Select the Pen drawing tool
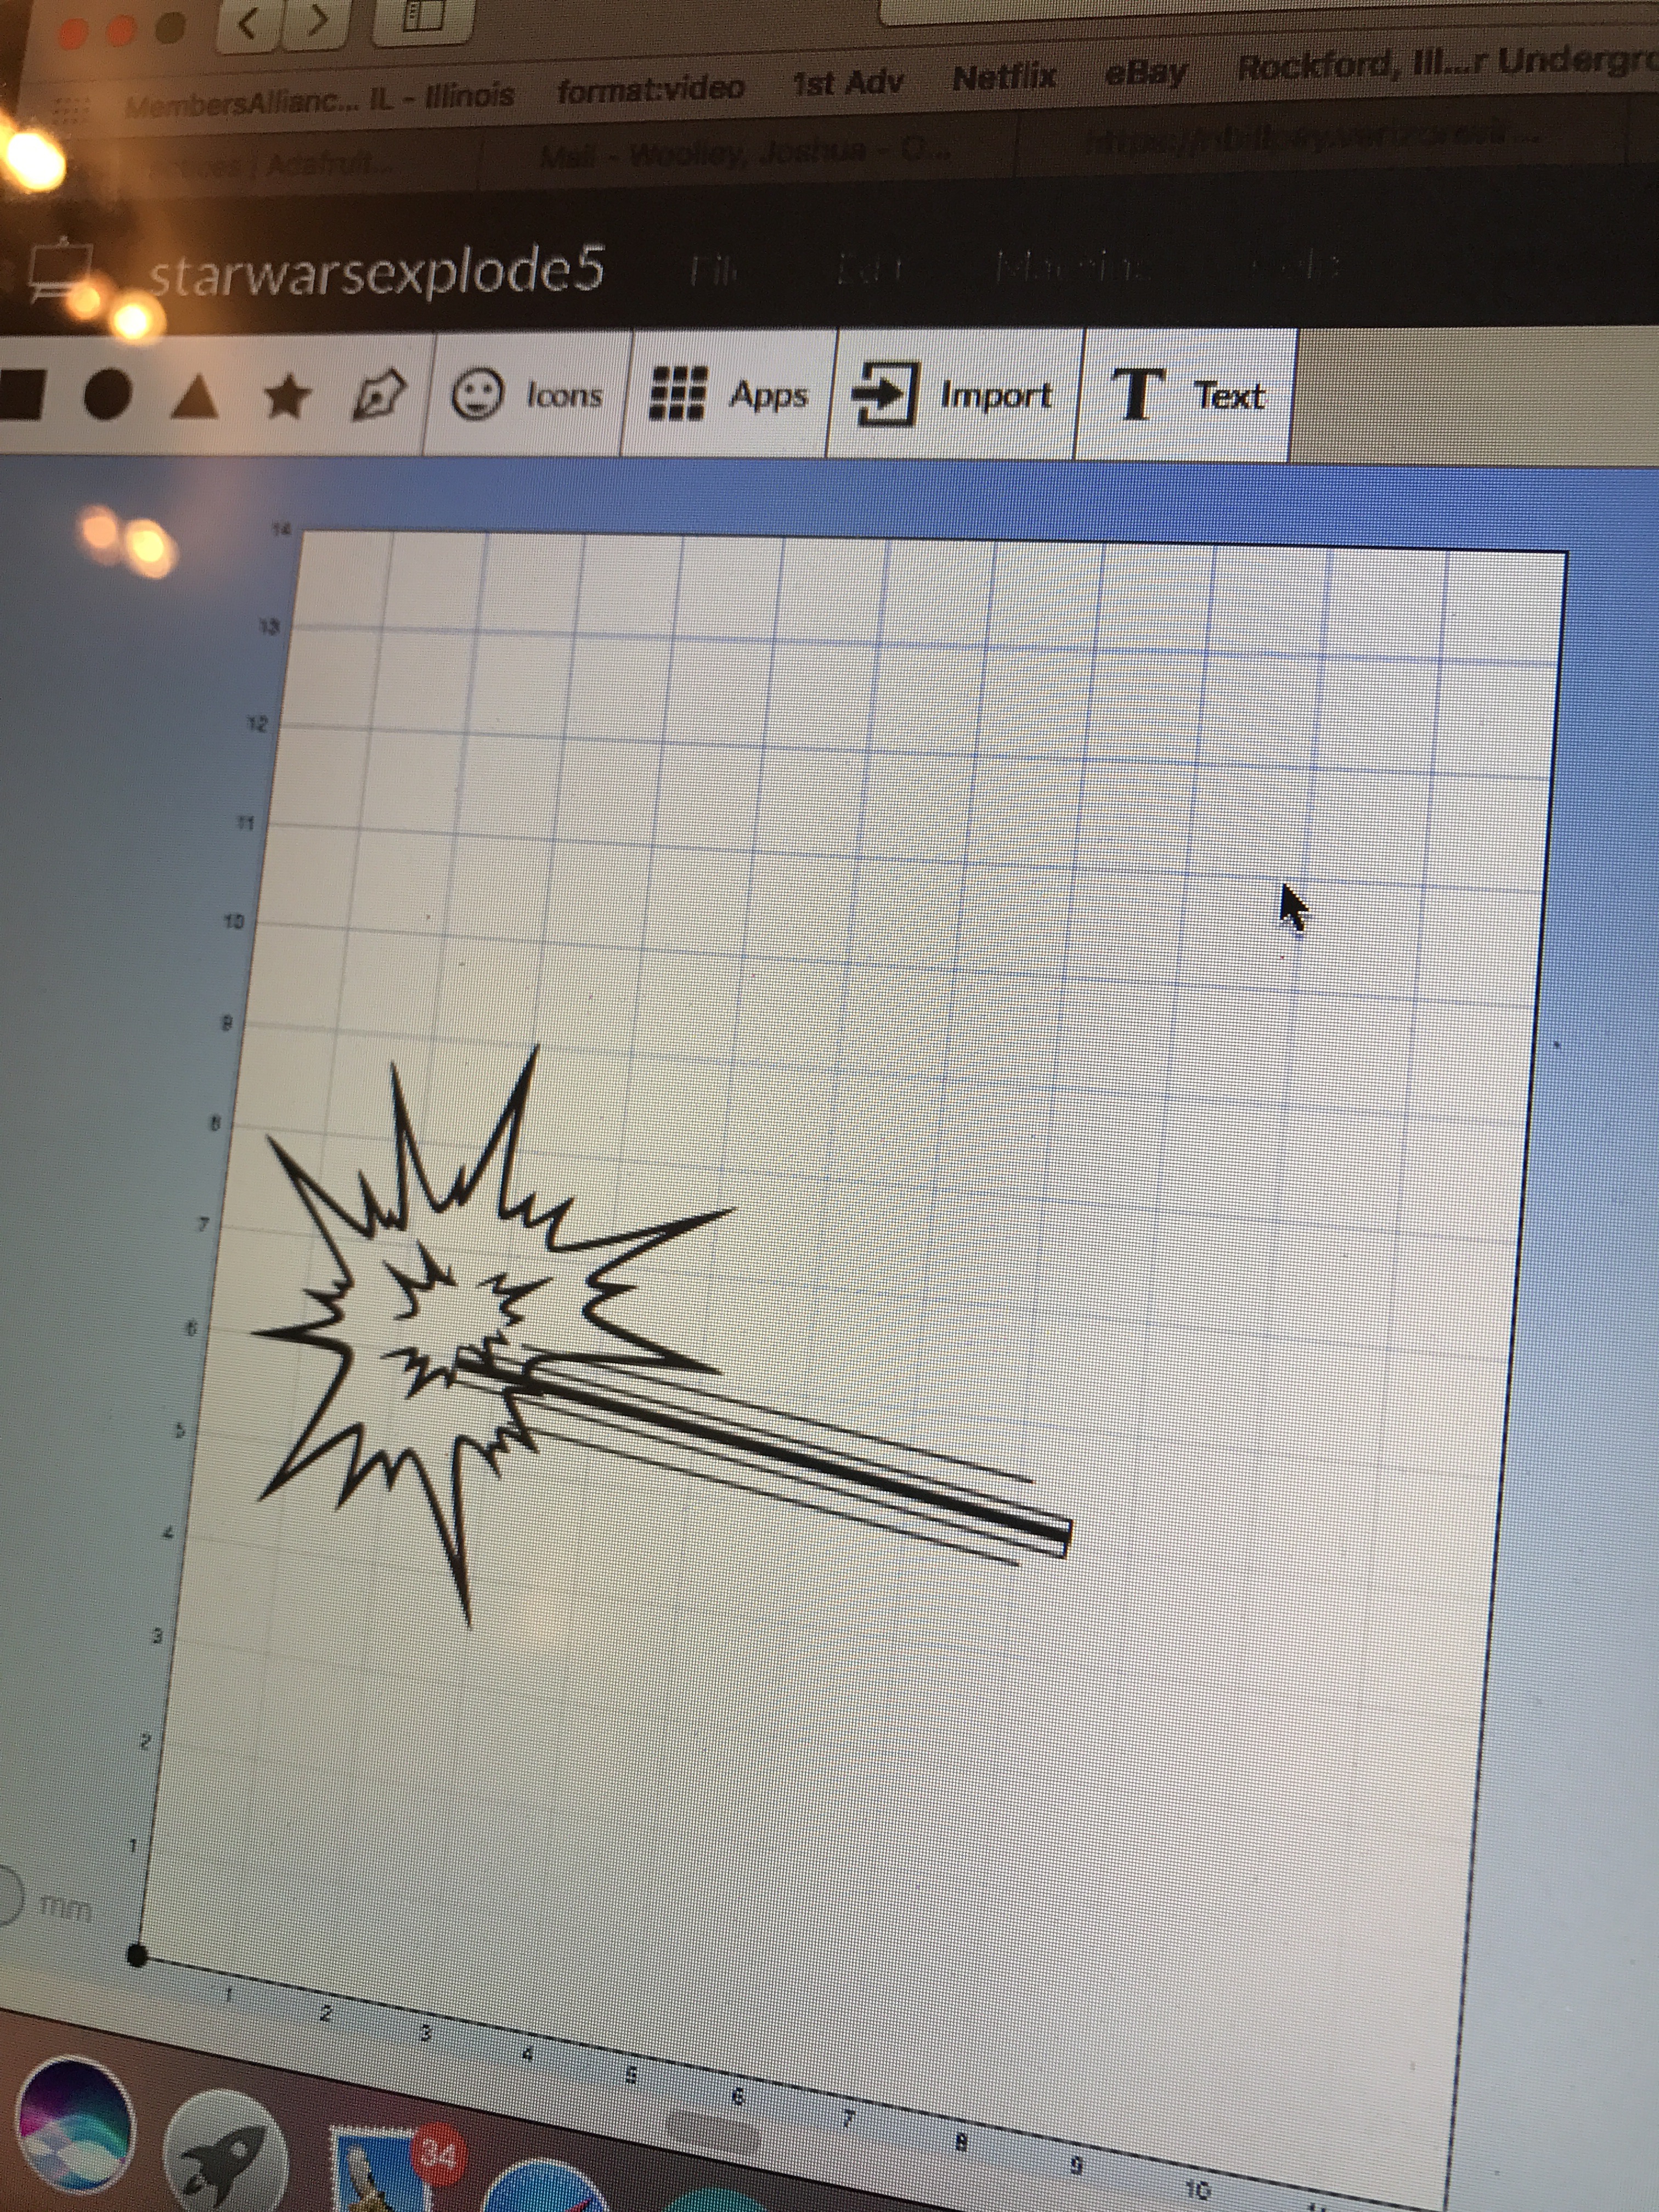Screen dimensions: 1659x2212 point(379,395)
